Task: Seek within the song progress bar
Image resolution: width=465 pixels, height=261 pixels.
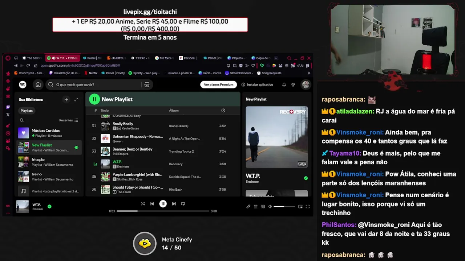Action: coord(163,211)
